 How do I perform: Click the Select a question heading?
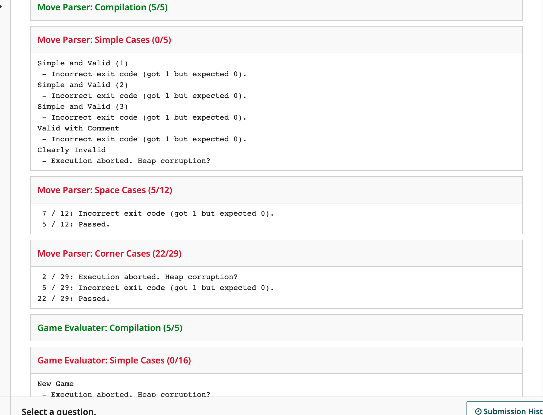(x=59, y=411)
